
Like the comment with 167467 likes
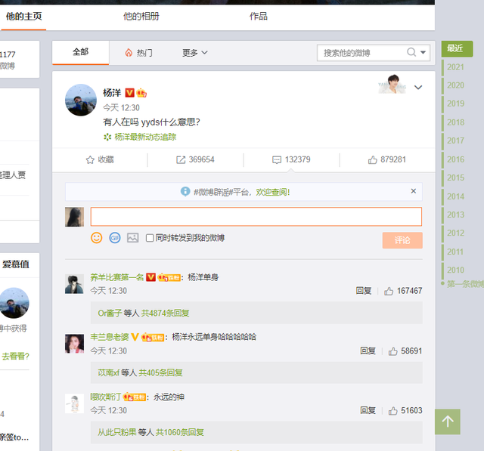tap(389, 291)
